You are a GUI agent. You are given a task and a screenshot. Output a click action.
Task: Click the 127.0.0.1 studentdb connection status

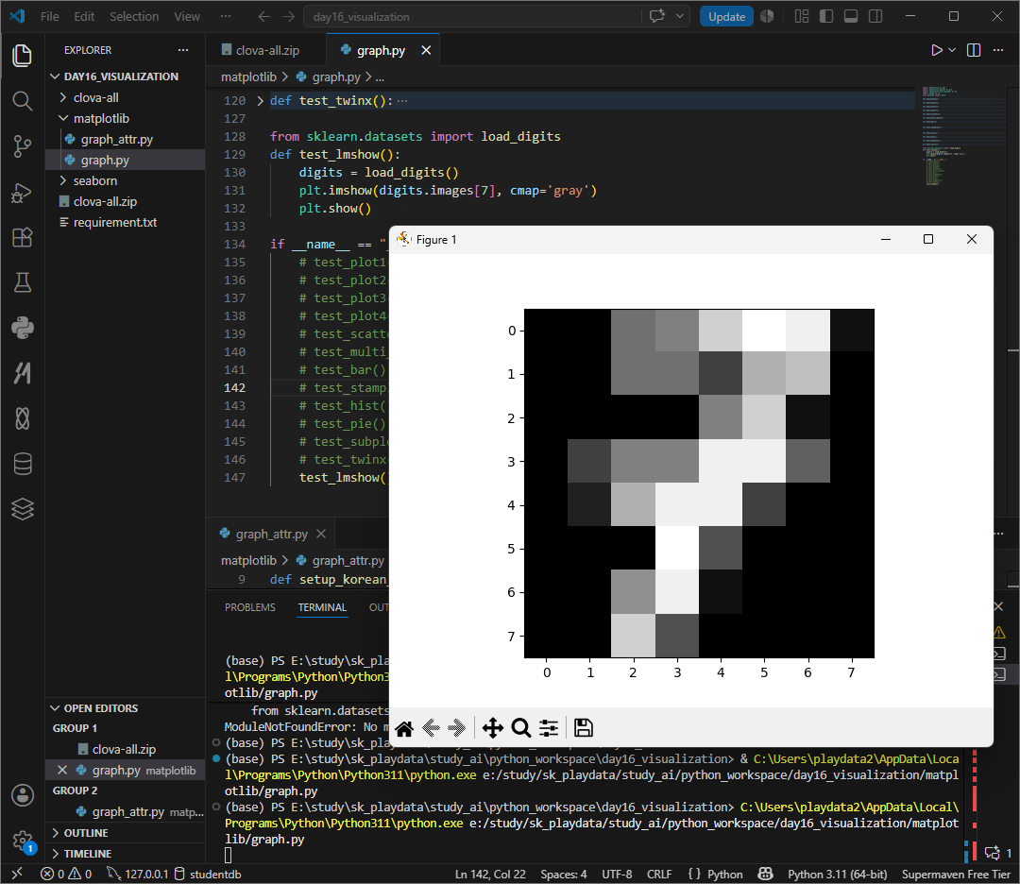174,874
